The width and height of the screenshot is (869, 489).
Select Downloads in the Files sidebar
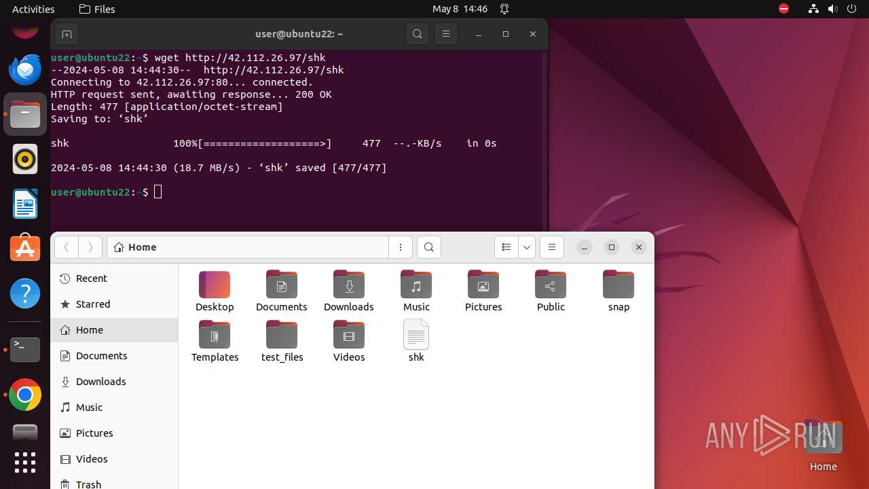(x=114, y=382)
